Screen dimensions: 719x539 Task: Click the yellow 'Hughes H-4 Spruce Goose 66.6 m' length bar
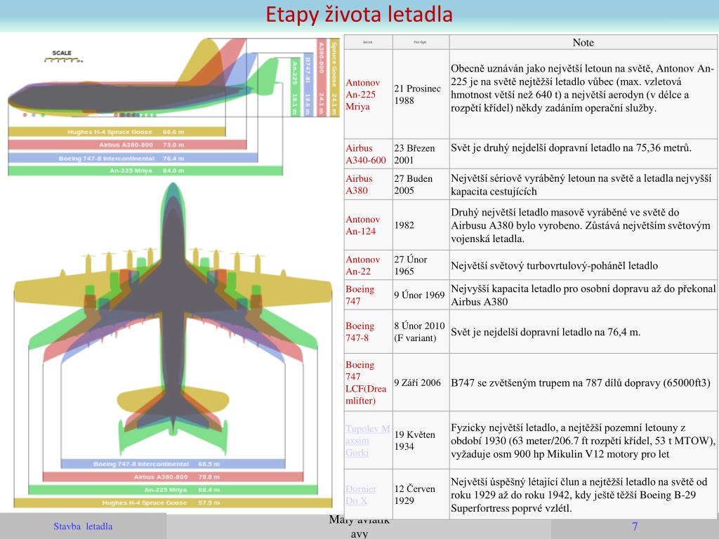coord(117,132)
